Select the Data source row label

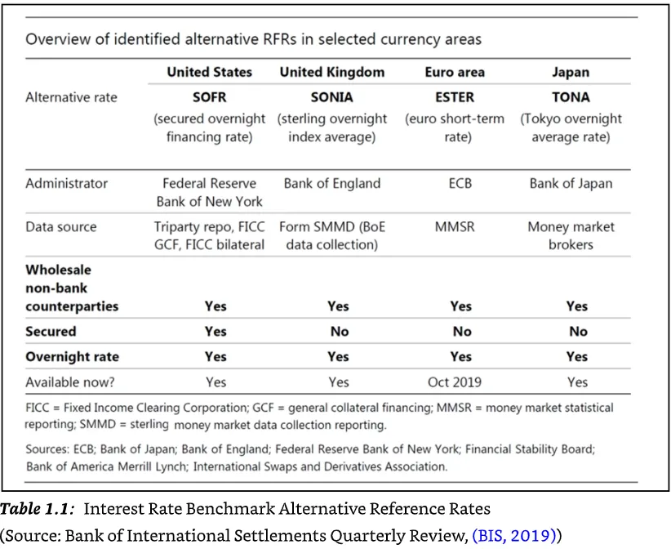tap(61, 226)
